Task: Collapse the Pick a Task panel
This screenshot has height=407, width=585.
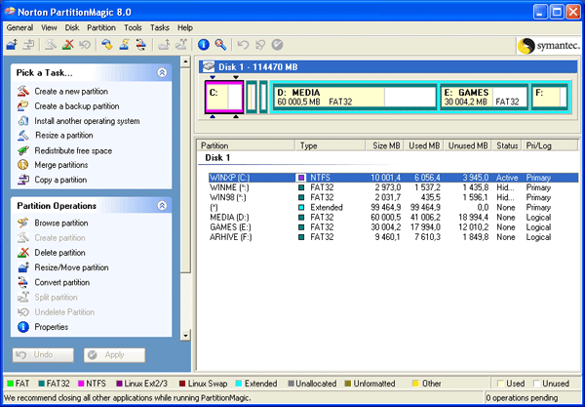Action: pyautogui.click(x=162, y=72)
